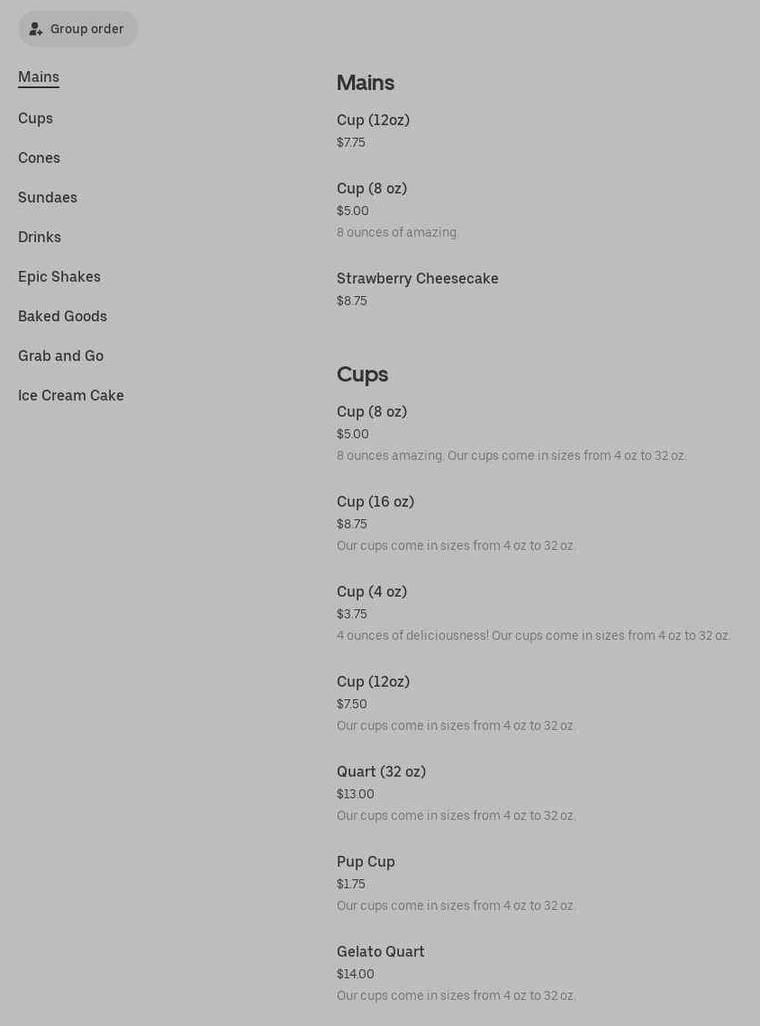The image size is (760, 1026).
Task: Click the Group order person icon
Action: [36, 29]
